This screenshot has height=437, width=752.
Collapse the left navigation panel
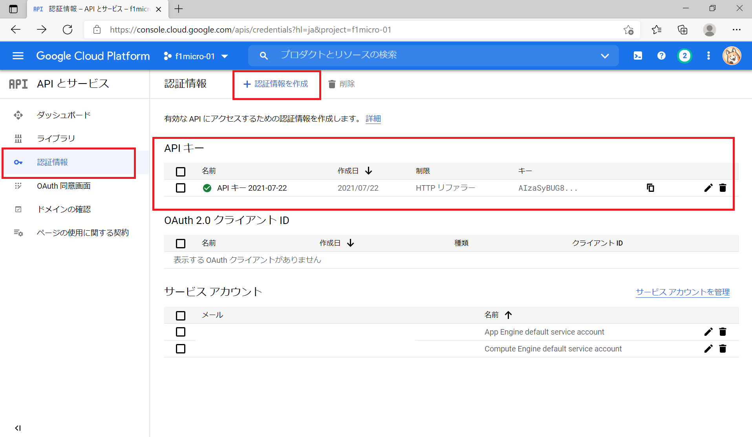[18, 428]
